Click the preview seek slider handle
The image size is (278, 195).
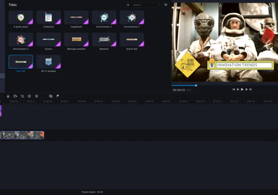point(196,85)
